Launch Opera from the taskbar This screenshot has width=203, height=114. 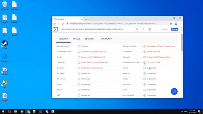click(x=10, y=111)
